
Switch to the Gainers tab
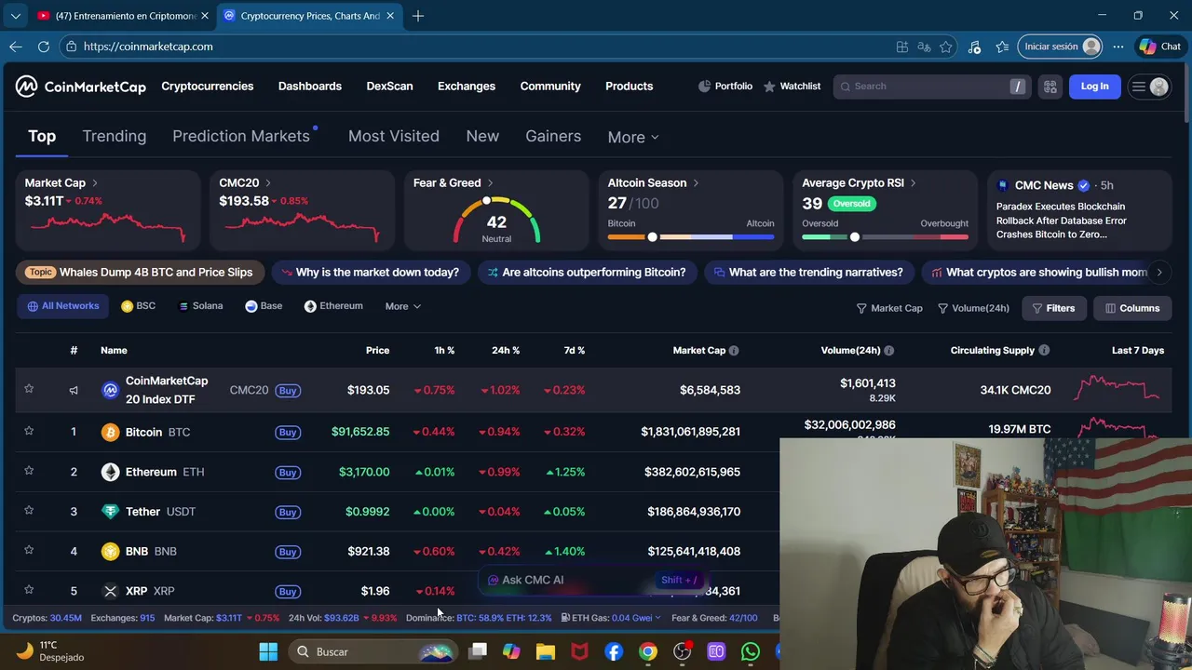click(553, 136)
